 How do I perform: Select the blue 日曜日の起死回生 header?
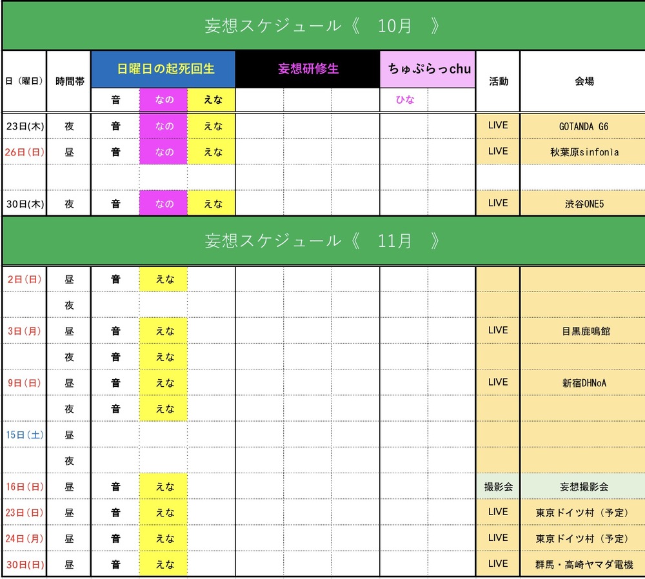163,69
